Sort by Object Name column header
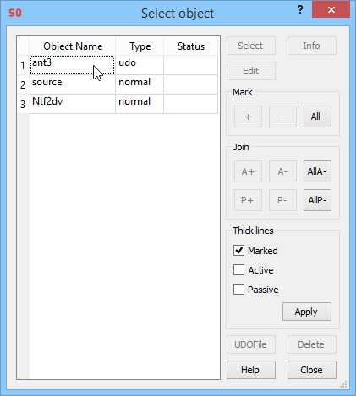This screenshot has width=356, height=396. point(73,46)
